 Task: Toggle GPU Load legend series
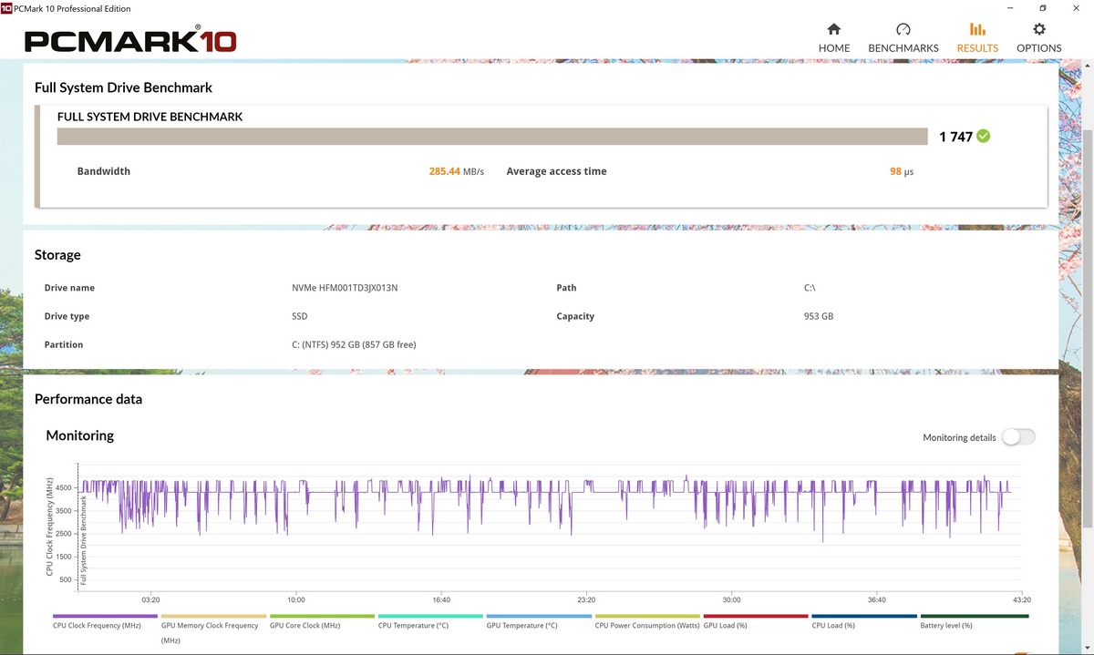point(726,626)
